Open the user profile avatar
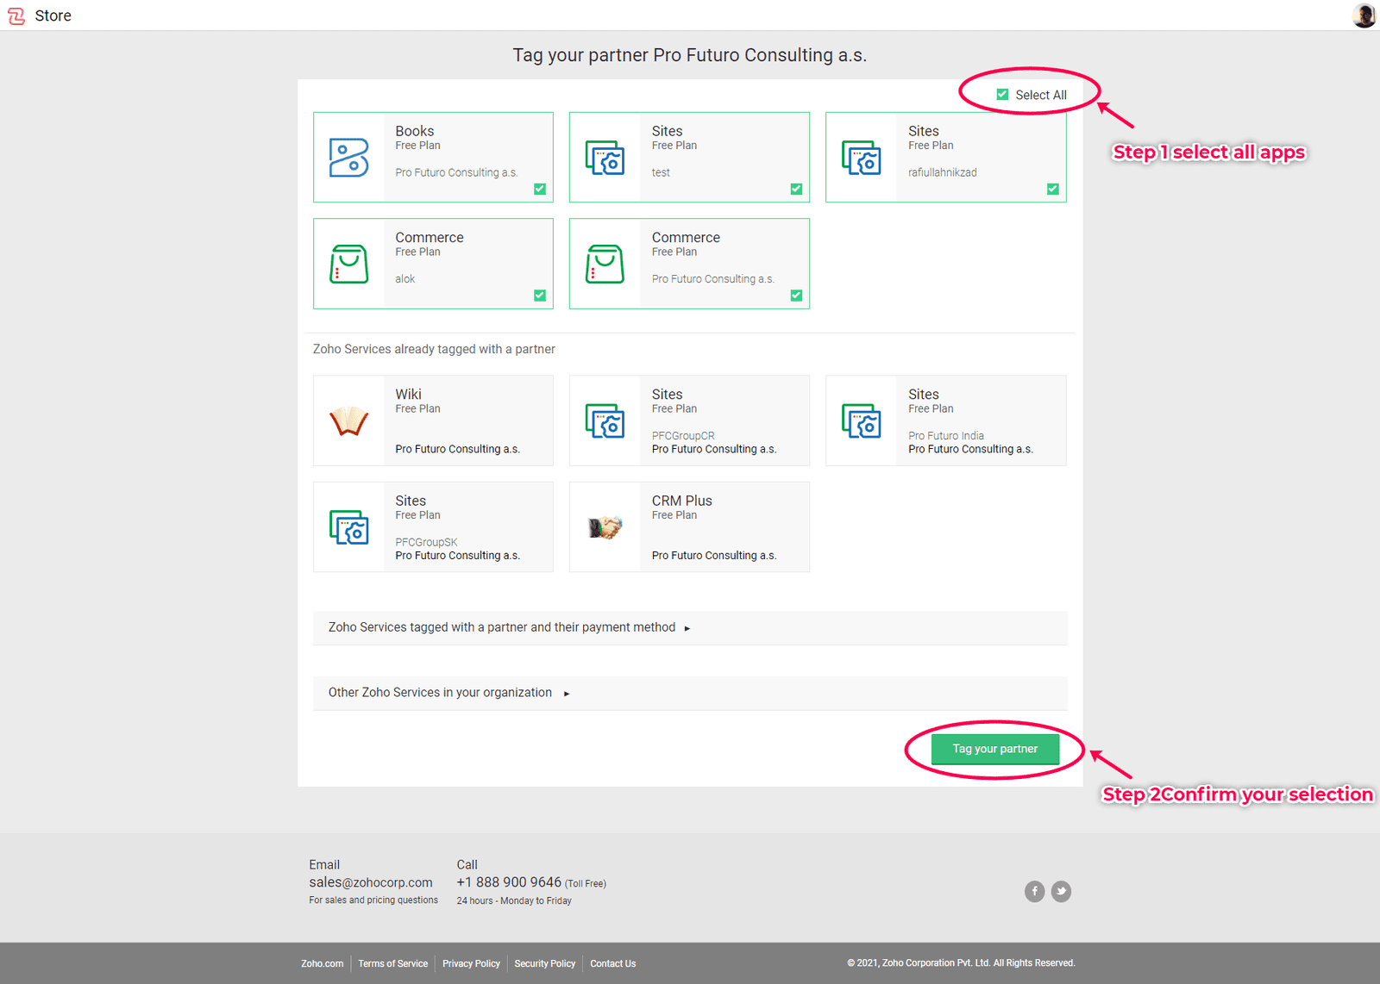 click(1364, 16)
